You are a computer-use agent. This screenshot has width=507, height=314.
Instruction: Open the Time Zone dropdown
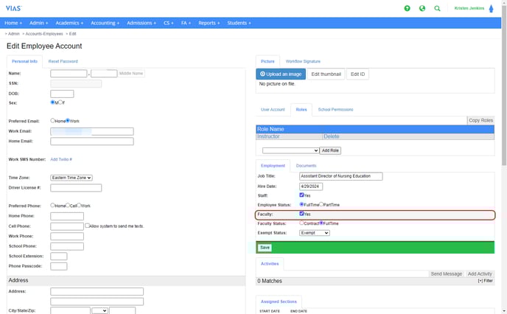click(x=71, y=178)
